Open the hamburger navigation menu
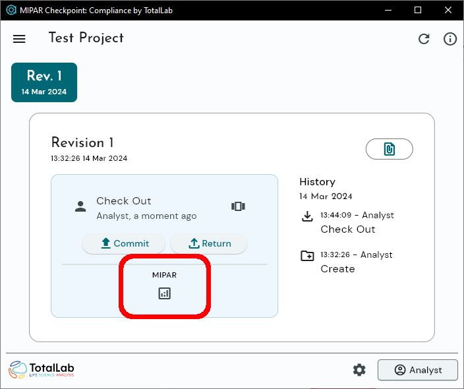The width and height of the screenshot is (464, 389). [x=19, y=39]
